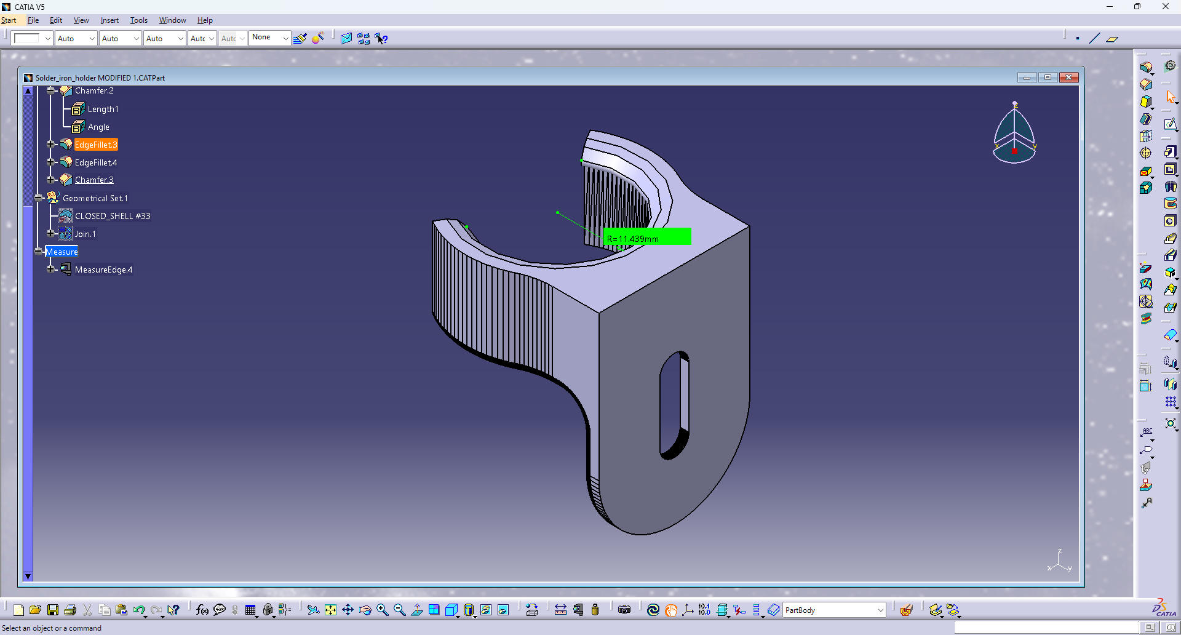
Task: Expand the Chamfer.3 tree node
Action: 52,180
